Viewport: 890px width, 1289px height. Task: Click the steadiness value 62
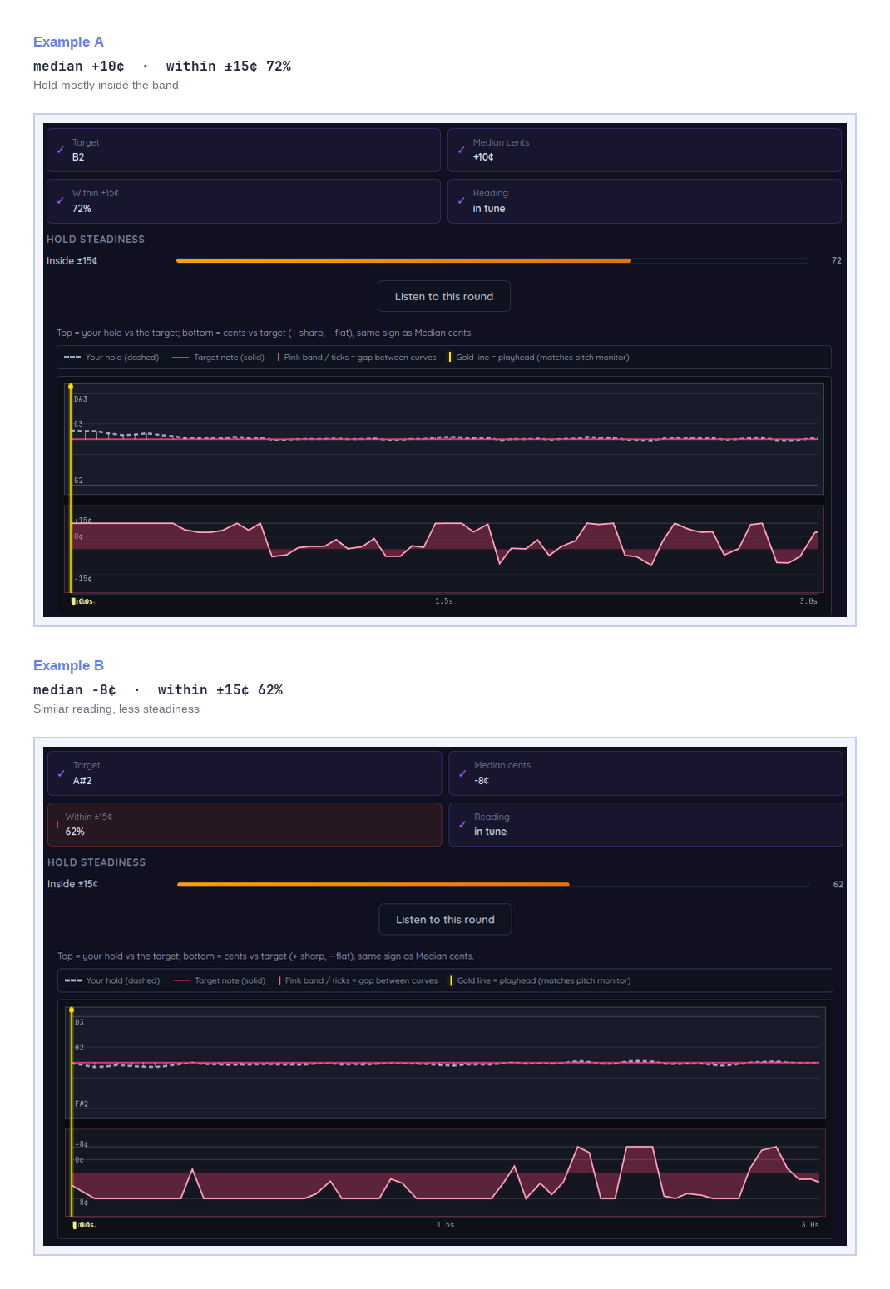838,884
